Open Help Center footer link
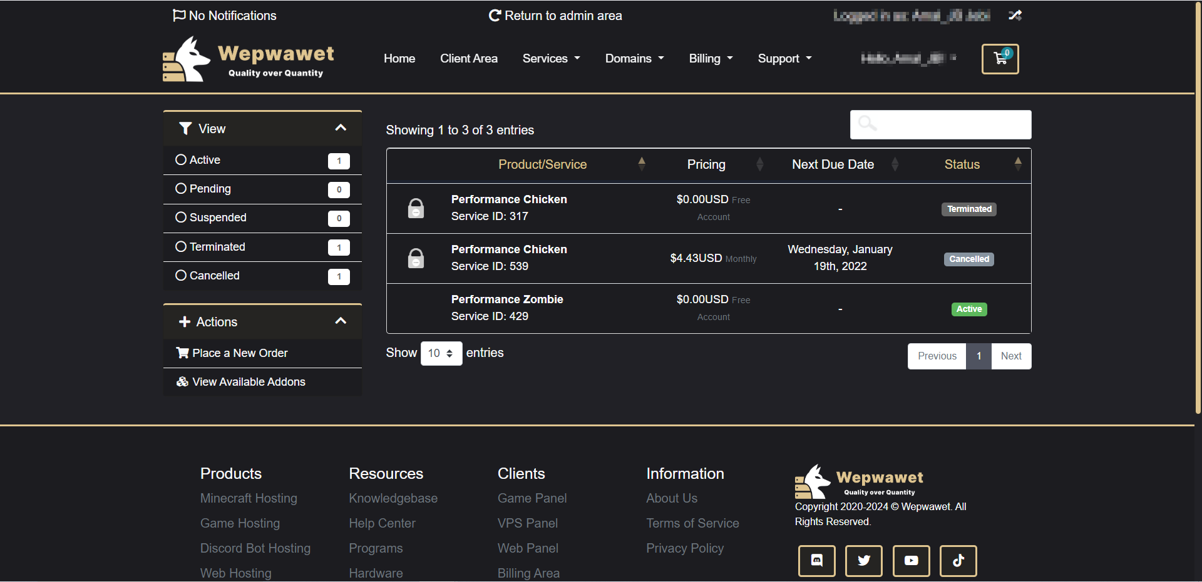 pos(382,523)
